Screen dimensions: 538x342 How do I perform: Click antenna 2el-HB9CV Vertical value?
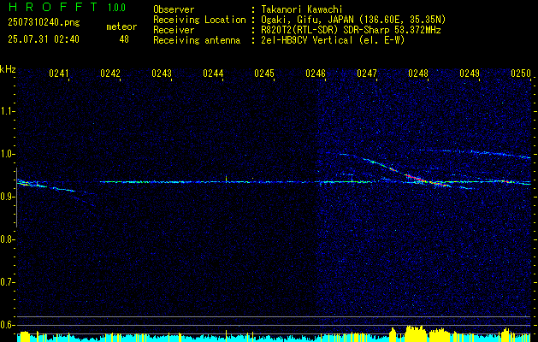point(332,40)
